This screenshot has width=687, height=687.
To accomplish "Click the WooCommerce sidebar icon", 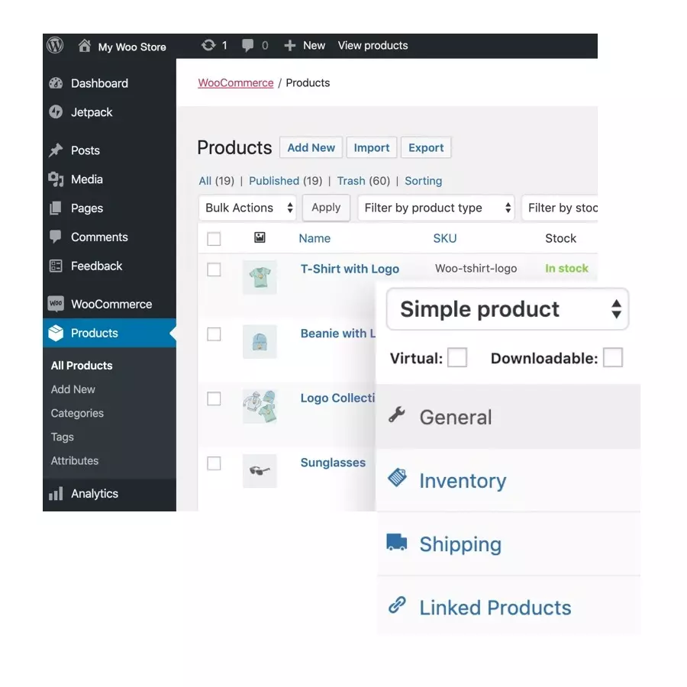I will [x=56, y=304].
